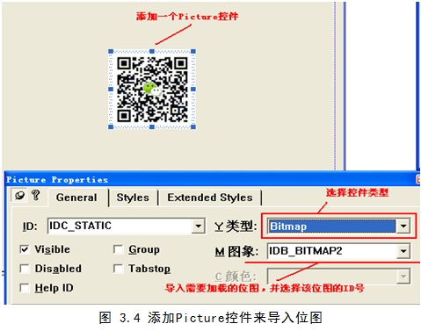Uncheck the Visible checkbox
The image size is (421, 331).
coord(25,249)
